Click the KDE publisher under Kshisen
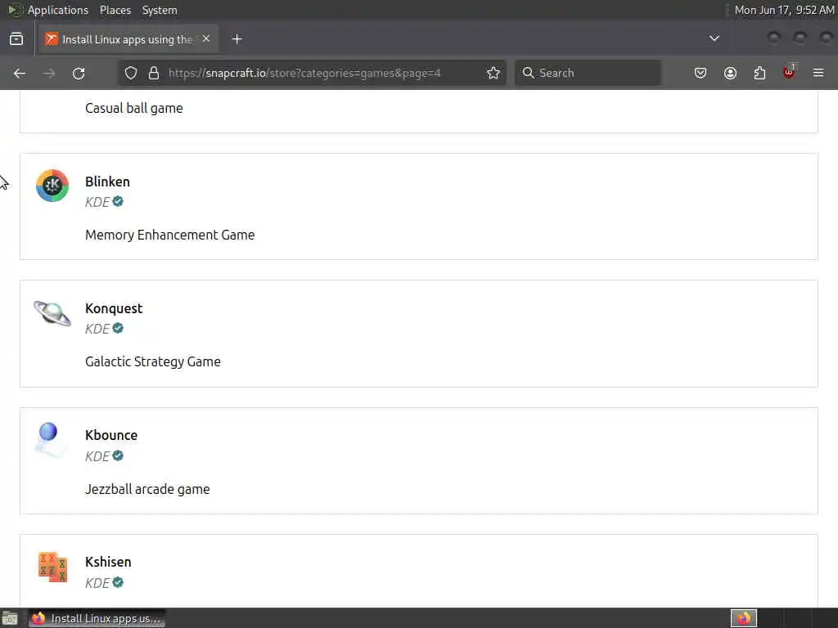Image resolution: width=838 pixels, height=628 pixels. click(x=97, y=582)
